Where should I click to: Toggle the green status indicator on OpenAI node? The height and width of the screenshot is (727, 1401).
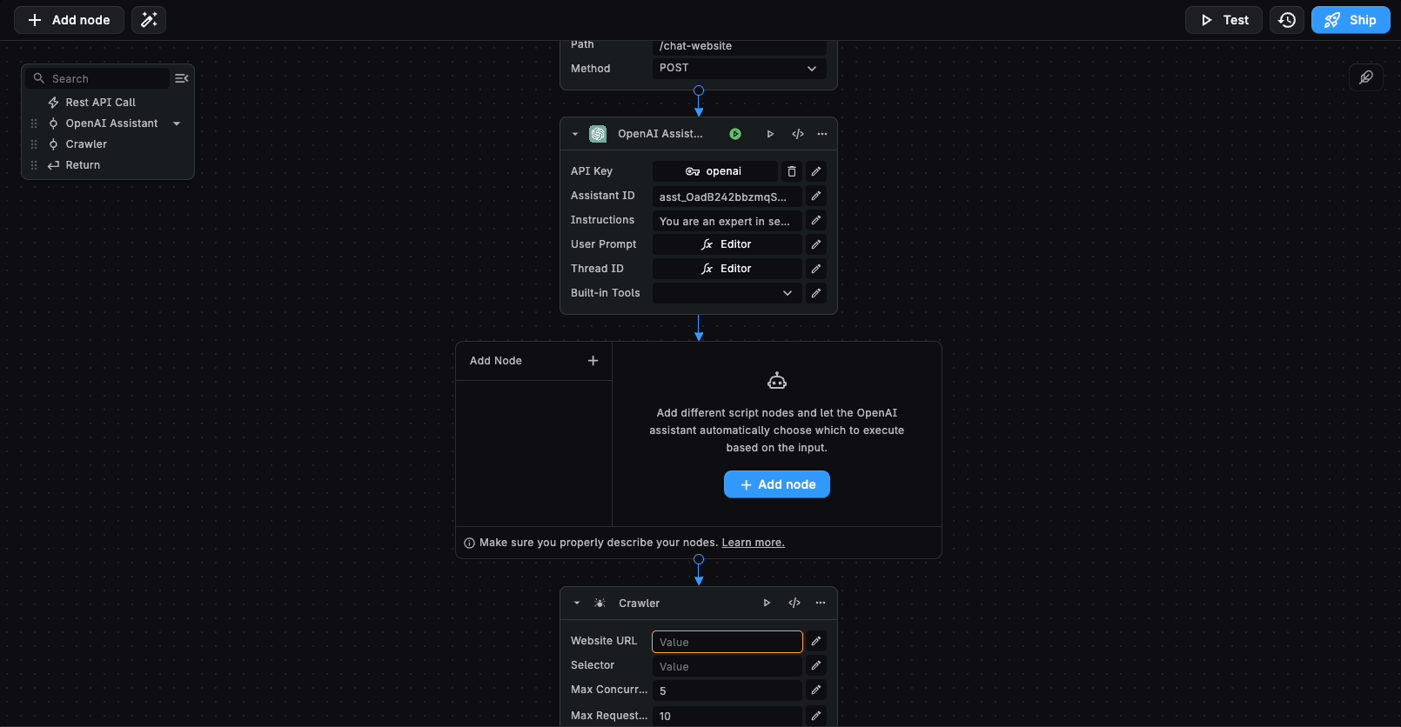pos(735,134)
